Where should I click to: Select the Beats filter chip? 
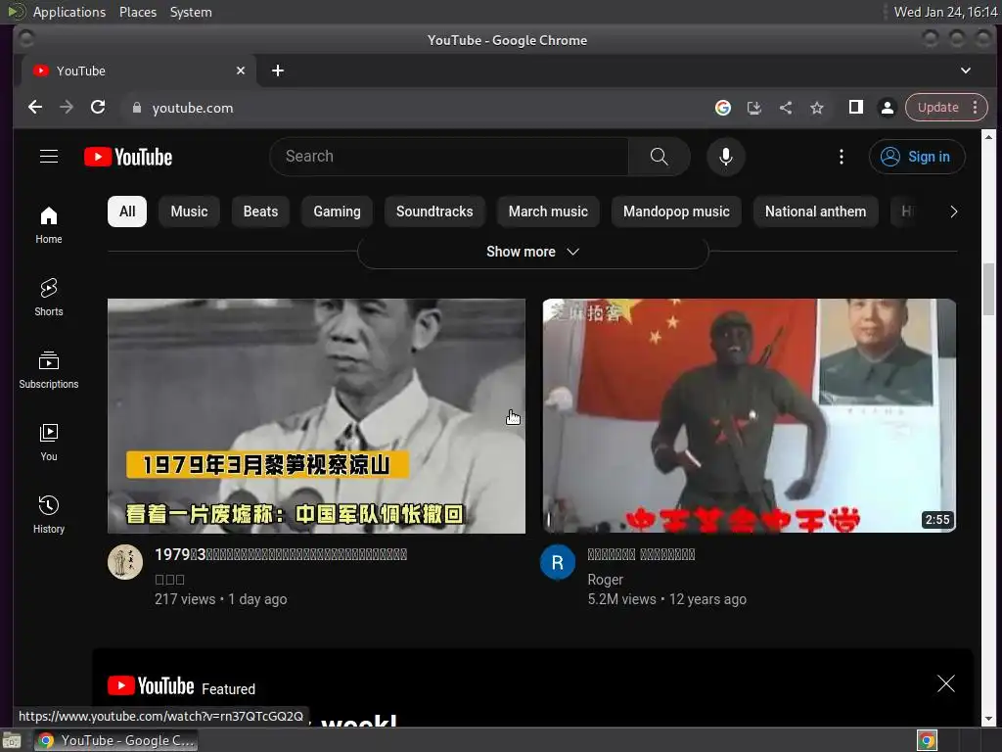(260, 211)
